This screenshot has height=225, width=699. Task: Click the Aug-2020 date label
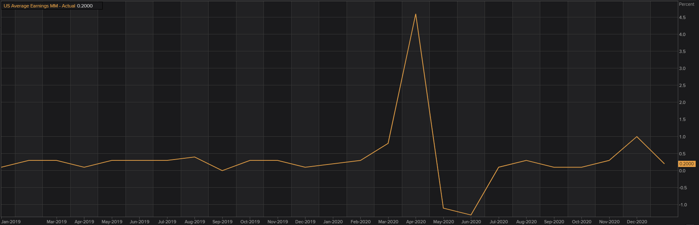[x=526, y=222]
